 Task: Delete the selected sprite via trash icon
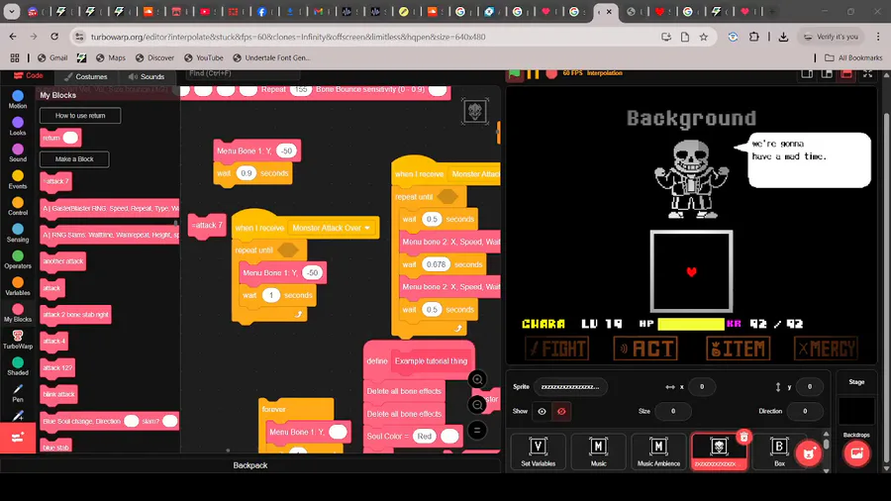(x=743, y=437)
